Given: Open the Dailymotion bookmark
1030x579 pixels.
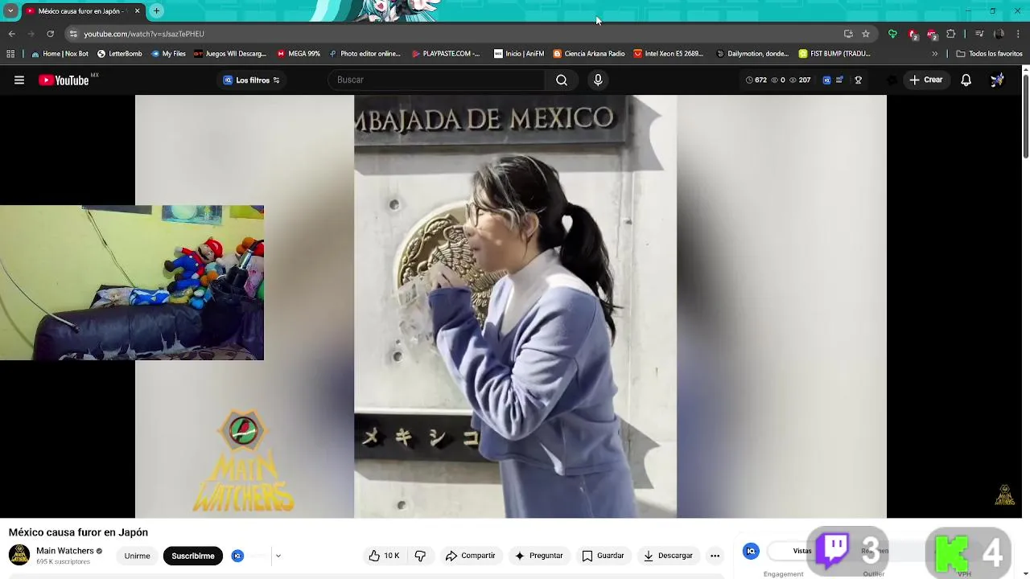Looking at the screenshot, I should [752, 54].
